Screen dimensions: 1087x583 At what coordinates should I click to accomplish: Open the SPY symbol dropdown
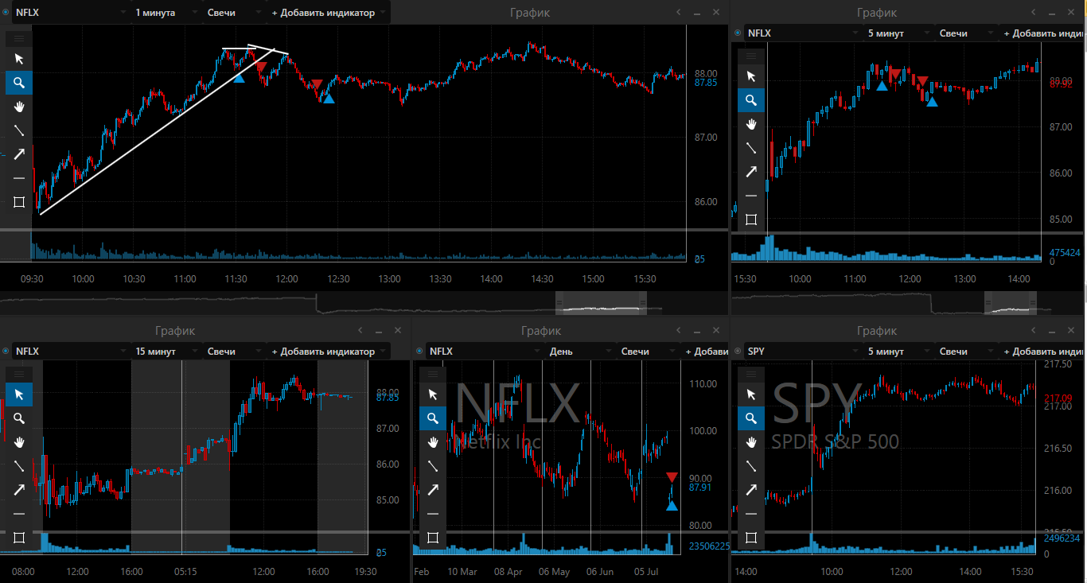[802, 351]
